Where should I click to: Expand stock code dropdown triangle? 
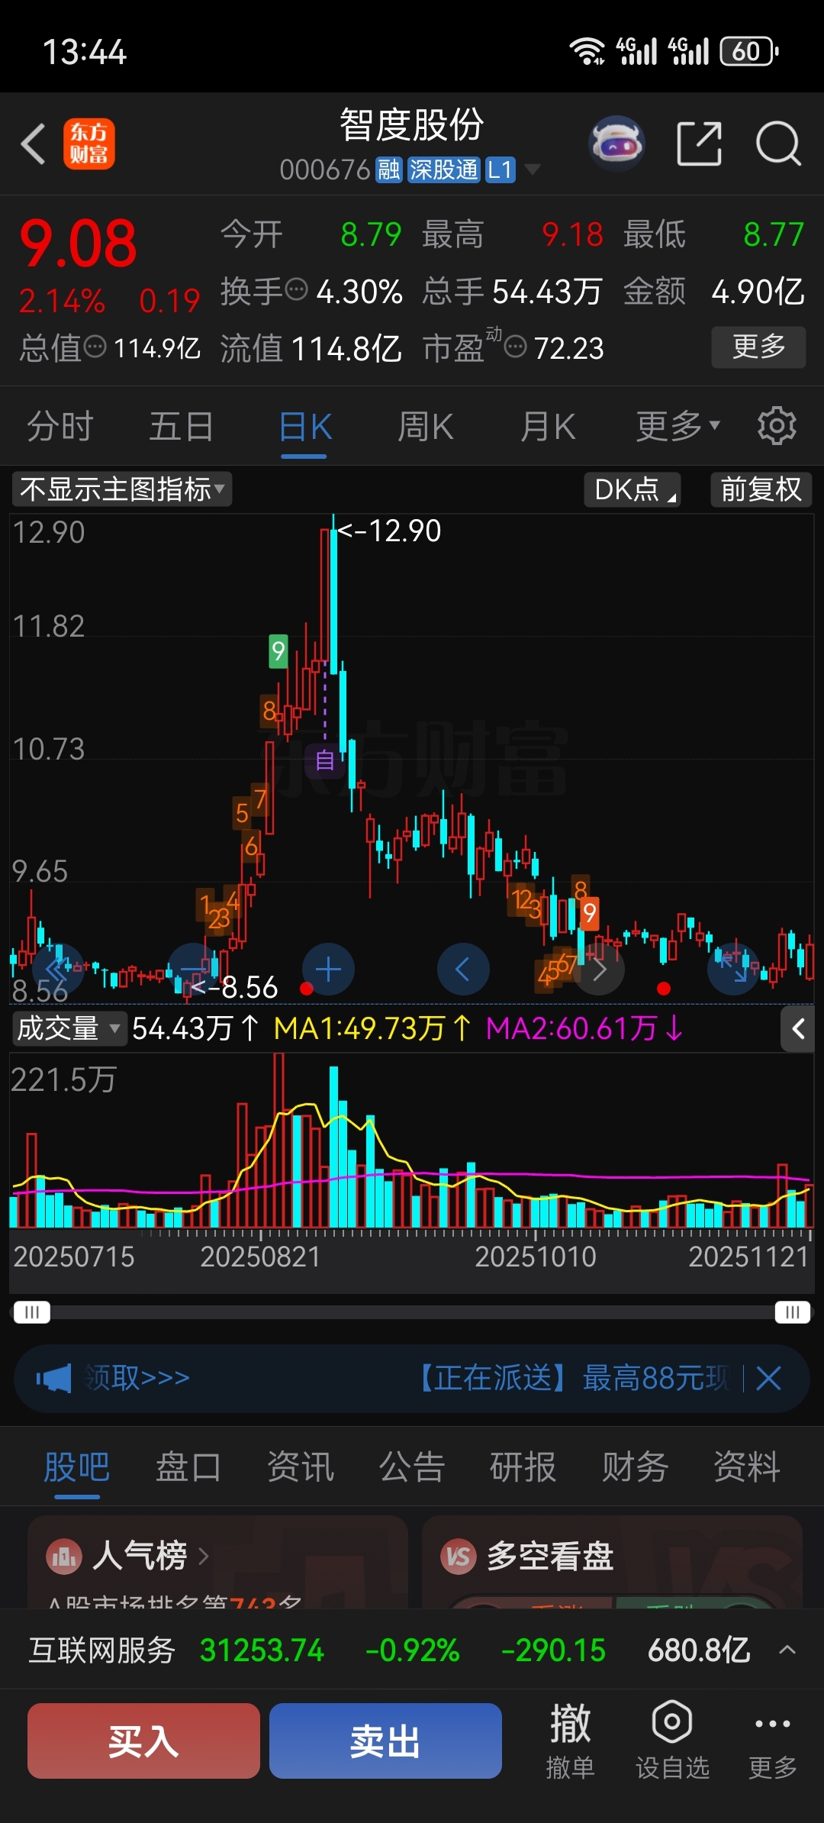[x=532, y=169]
